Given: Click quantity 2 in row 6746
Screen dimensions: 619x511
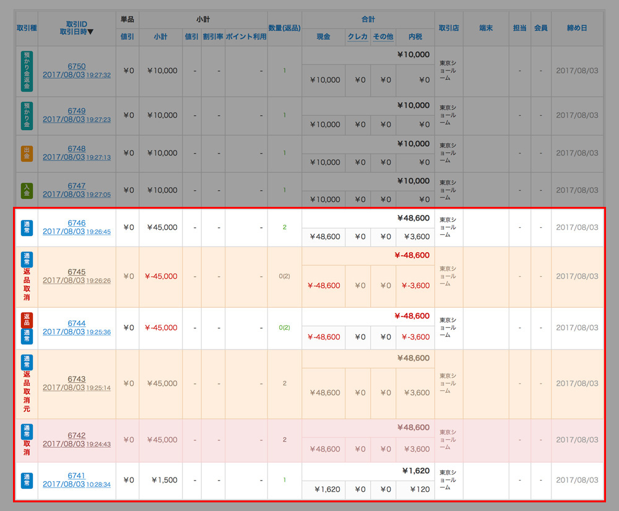Looking at the screenshot, I should [285, 227].
